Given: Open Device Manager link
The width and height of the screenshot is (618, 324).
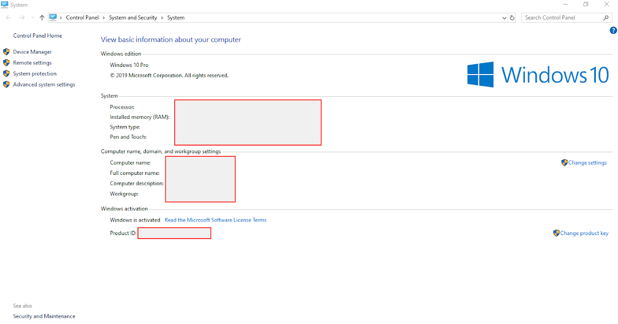Looking at the screenshot, I should click(32, 52).
